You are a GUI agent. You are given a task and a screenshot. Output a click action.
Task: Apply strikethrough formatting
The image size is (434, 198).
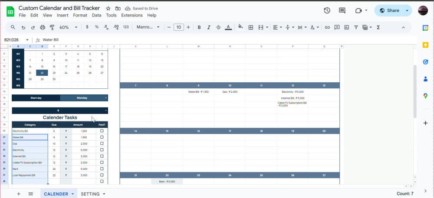click(218, 27)
